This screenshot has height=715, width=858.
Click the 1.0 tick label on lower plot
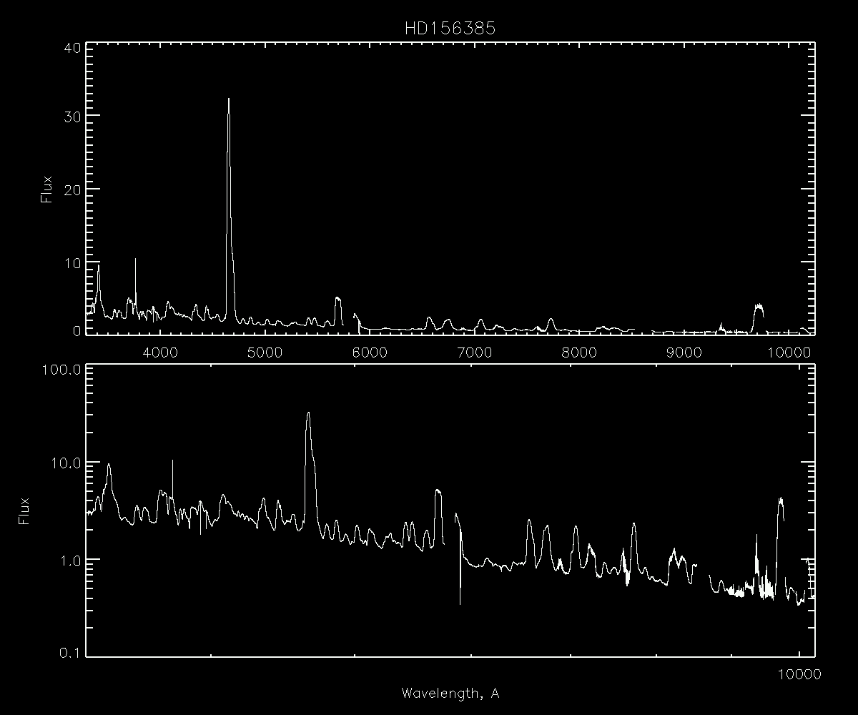click(x=69, y=559)
